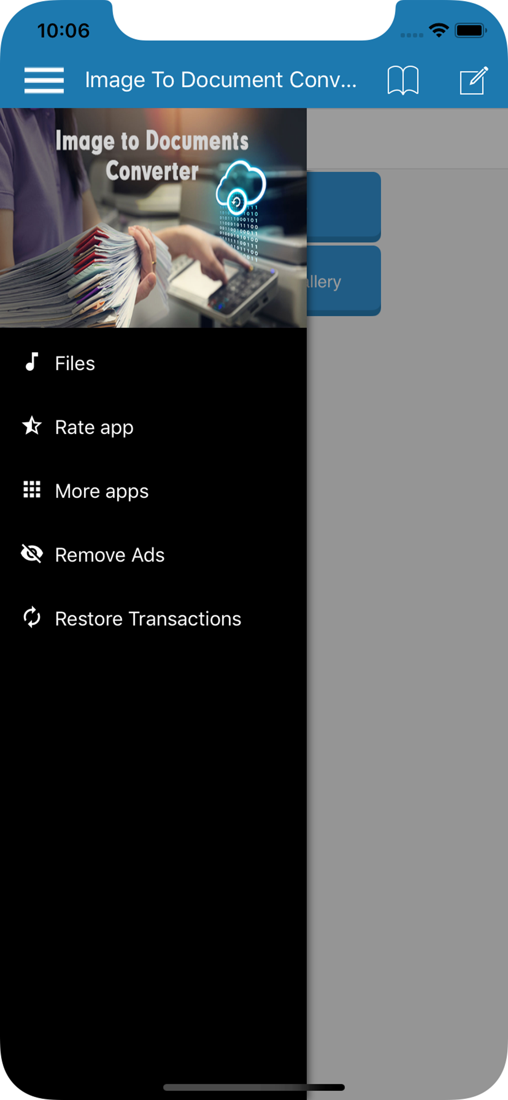Click the refresh icon beside Restore Transactions

pyautogui.click(x=32, y=618)
